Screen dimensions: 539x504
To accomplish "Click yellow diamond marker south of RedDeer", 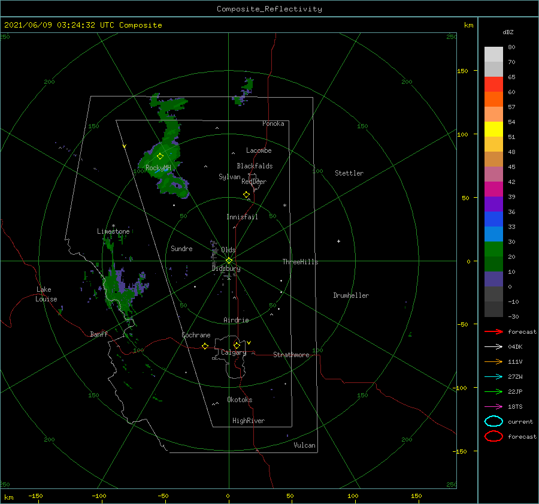I will click(247, 195).
